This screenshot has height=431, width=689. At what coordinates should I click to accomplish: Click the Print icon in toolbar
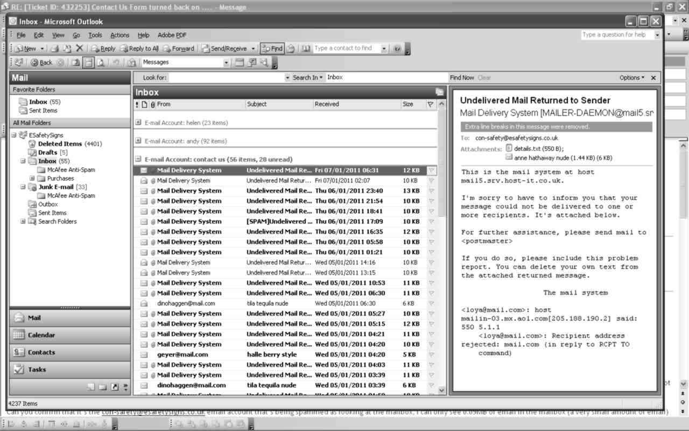(54, 48)
